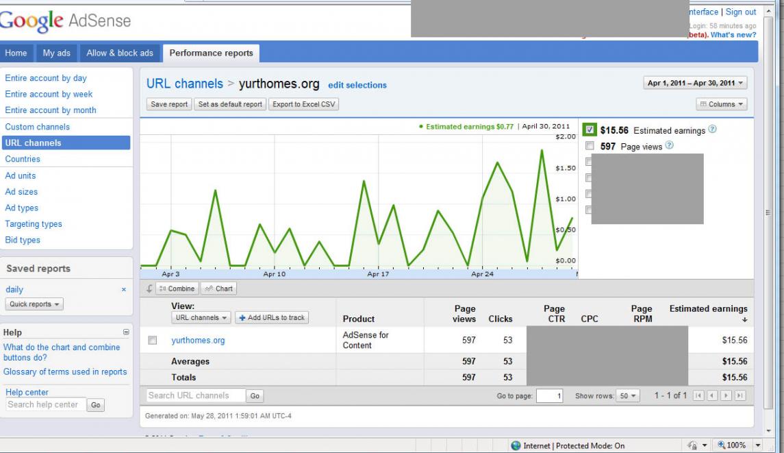The width and height of the screenshot is (784, 453).
Task: Expand the Show rows dropdown
Action: click(x=627, y=396)
